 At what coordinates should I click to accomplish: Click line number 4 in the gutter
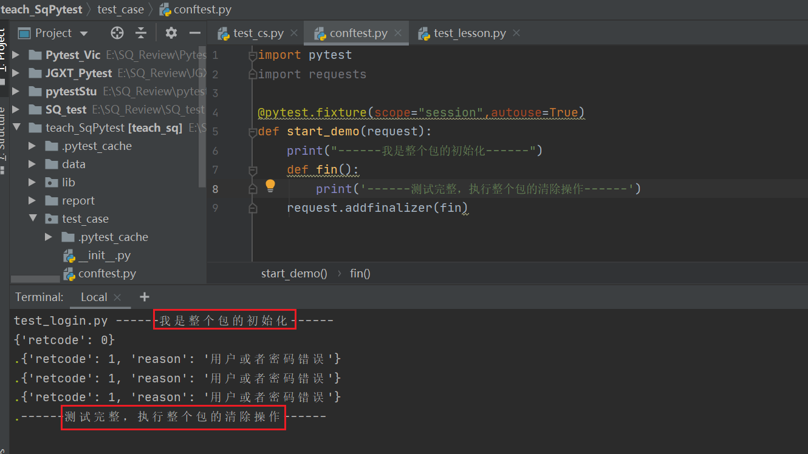tap(215, 113)
